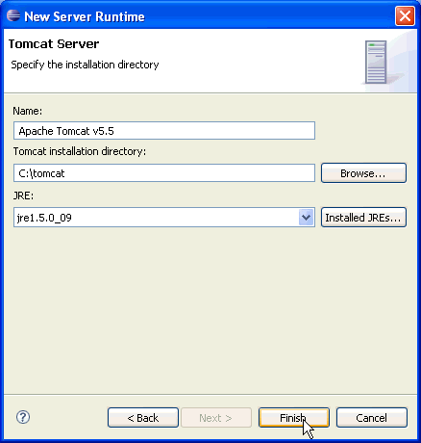Expand the JRE dropdown arrow
This screenshot has width=421, height=443.
306,218
